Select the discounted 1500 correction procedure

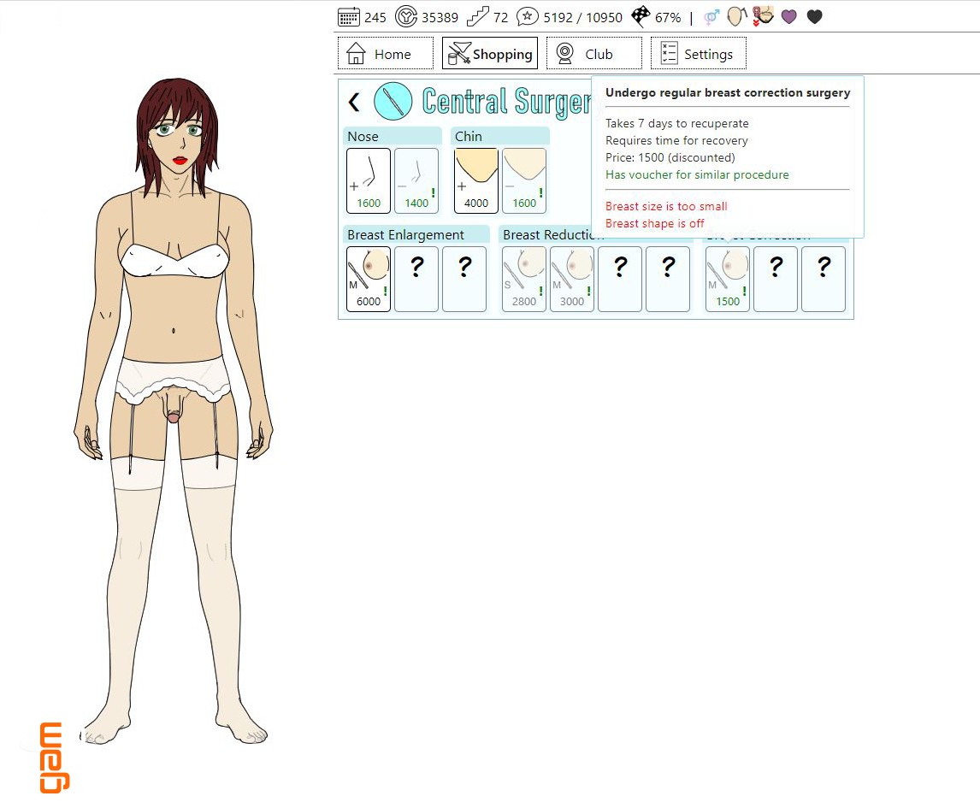[728, 279]
